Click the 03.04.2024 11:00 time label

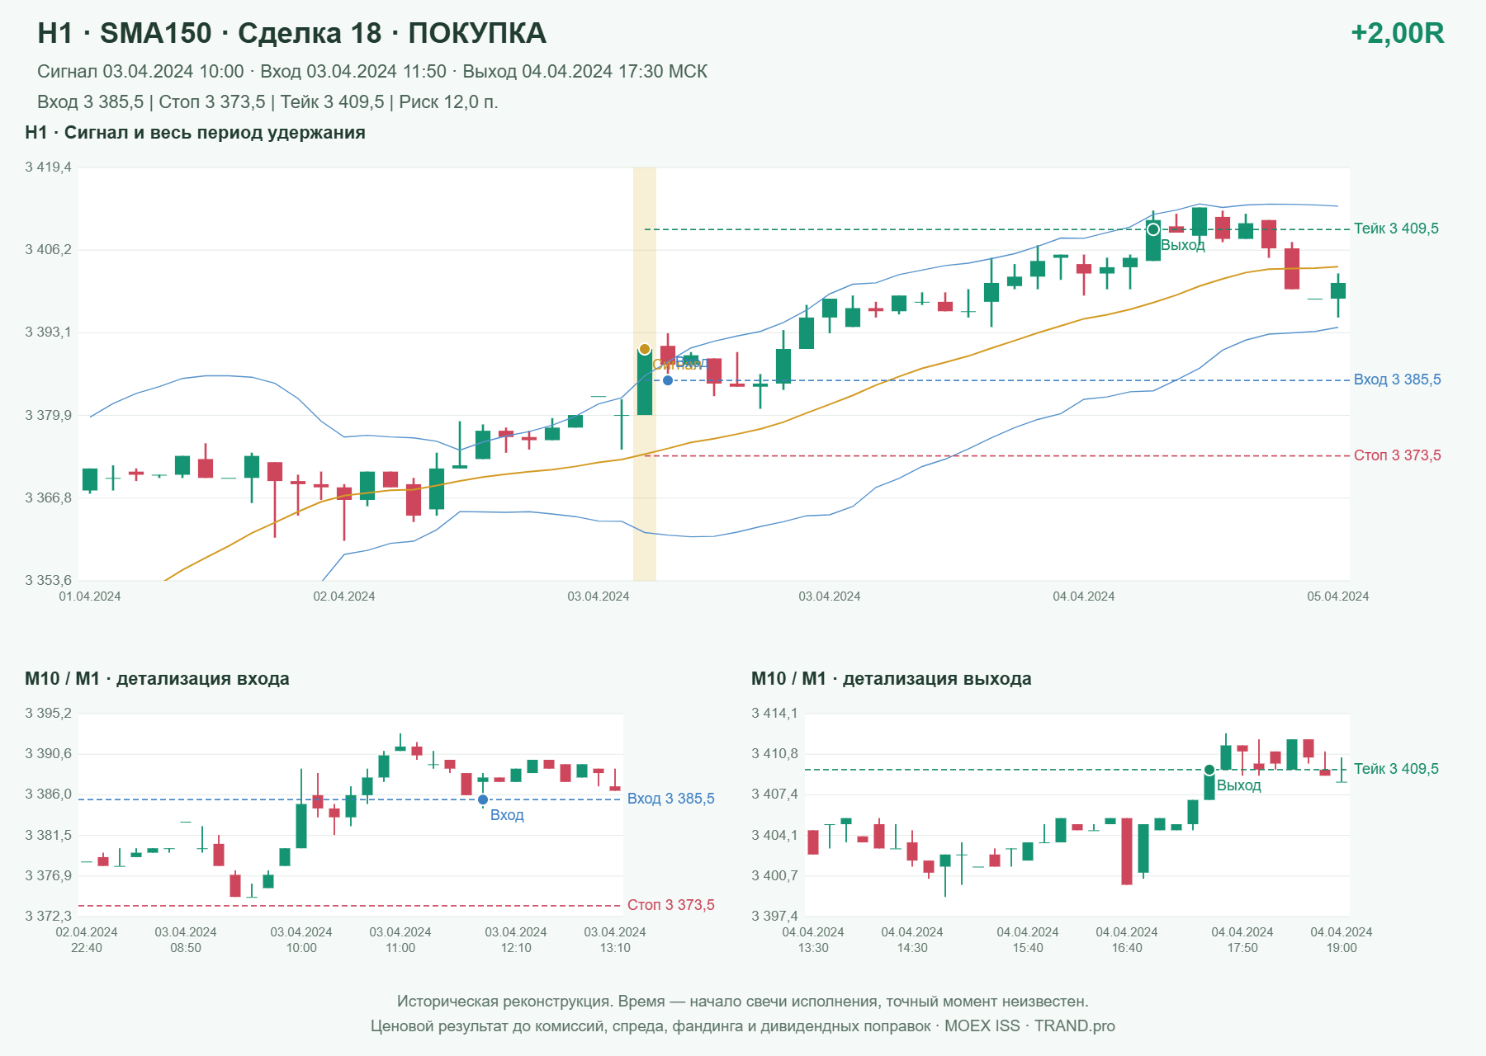(x=400, y=940)
